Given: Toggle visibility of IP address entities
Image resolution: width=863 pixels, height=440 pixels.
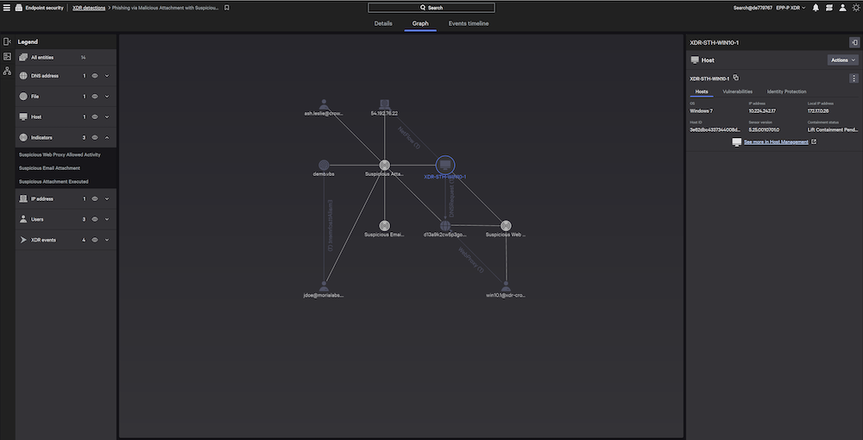Looking at the screenshot, I should 95,198.
